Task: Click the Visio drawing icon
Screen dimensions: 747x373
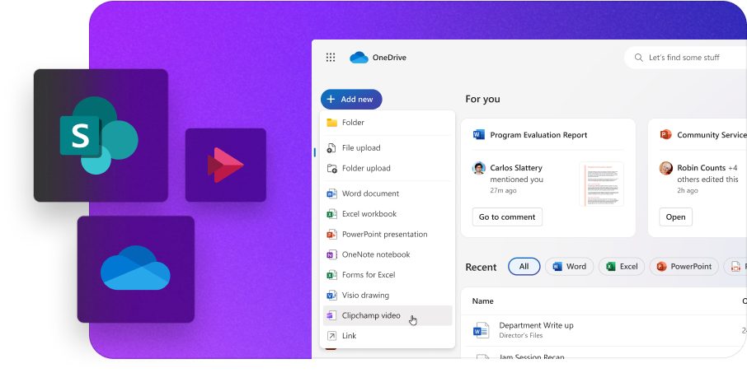Action: point(332,296)
